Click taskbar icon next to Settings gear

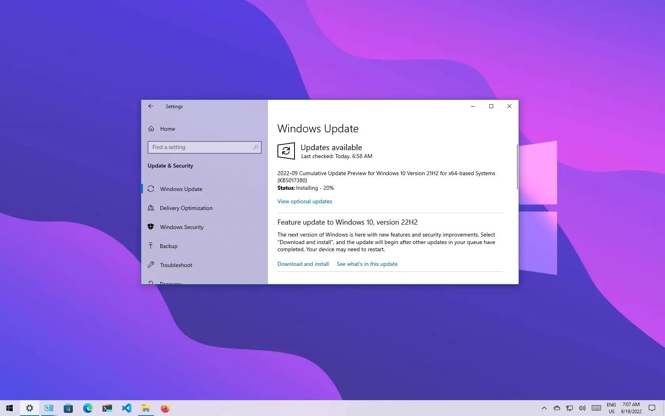pyautogui.click(x=49, y=408)
